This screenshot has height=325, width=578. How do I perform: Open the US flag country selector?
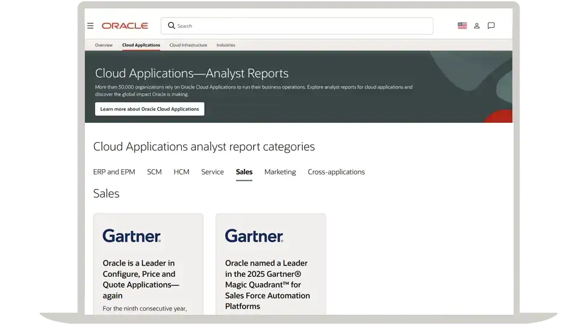click(462, 25)
